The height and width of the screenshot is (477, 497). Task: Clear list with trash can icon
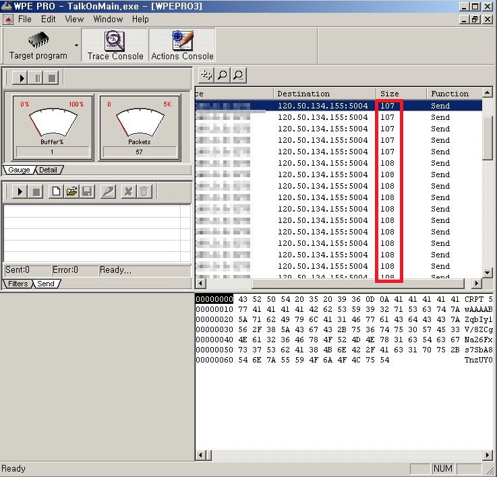(x=144, y=191)
